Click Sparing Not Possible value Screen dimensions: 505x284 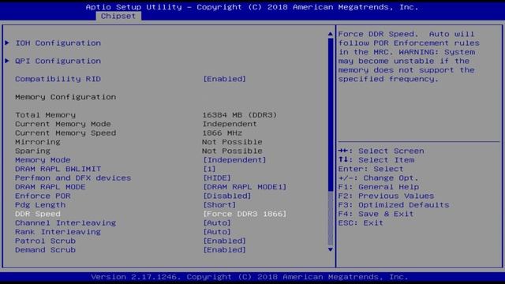click(232, 151)
